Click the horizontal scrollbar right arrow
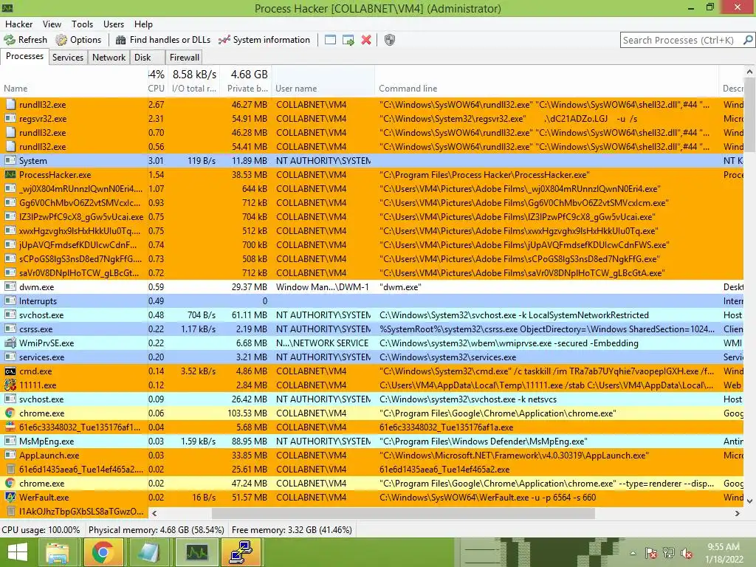 pyautogui.click(x=738, y=514)
